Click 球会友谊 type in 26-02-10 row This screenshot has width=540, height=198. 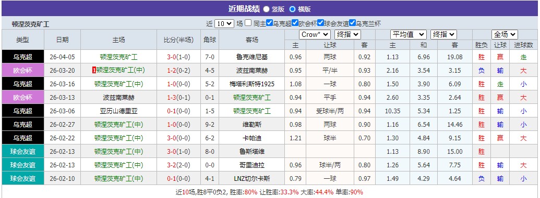[x=23, y=178]
